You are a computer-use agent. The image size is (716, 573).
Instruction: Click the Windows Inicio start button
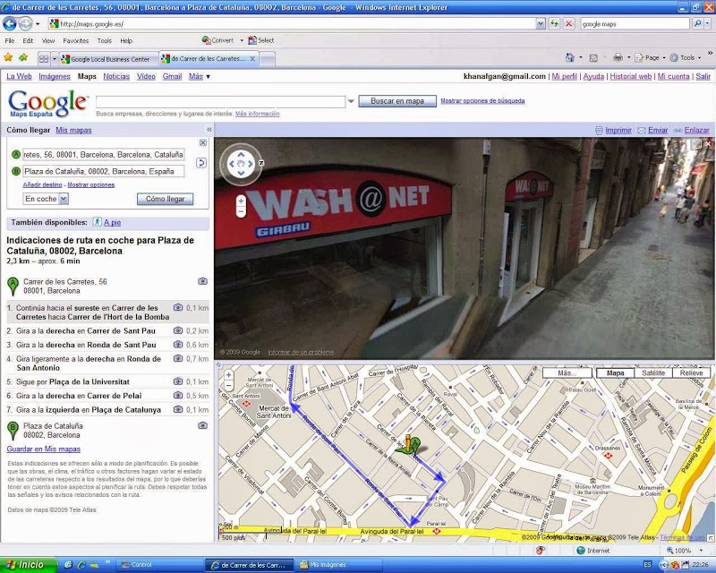[29, 565]
